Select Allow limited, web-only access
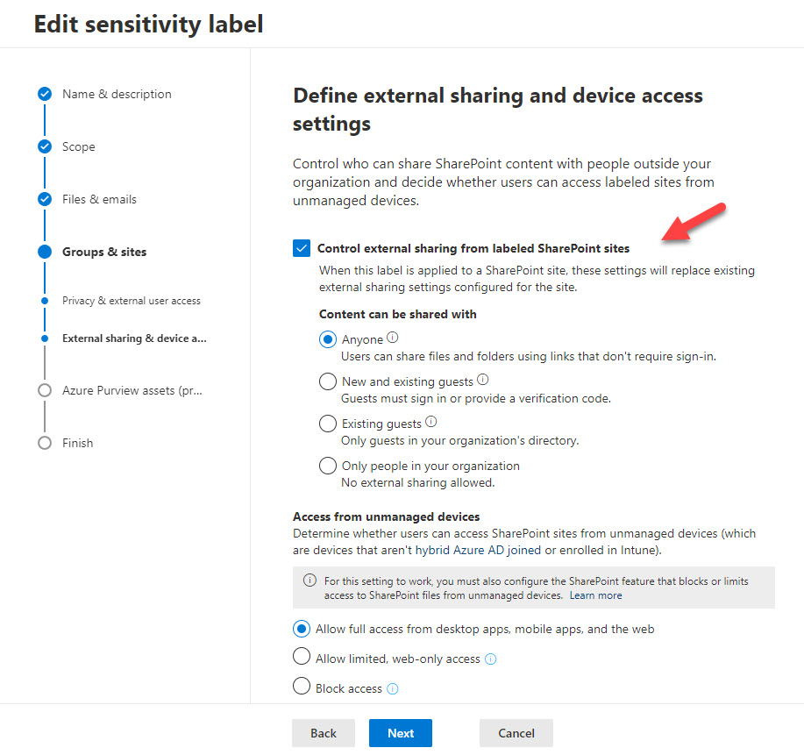The height and width of the screenshot is (755, 804). [302, 658]
